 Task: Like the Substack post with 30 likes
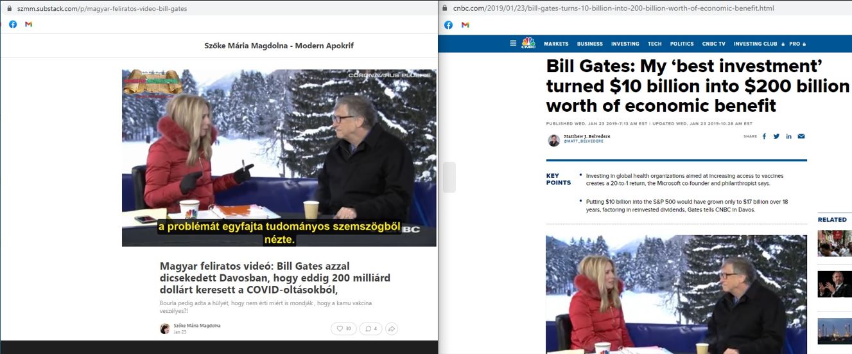[343, 328]
